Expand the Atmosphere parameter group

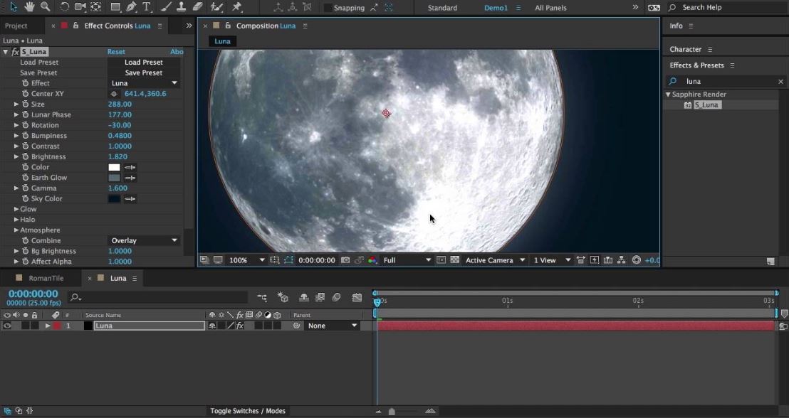(16, 230)
